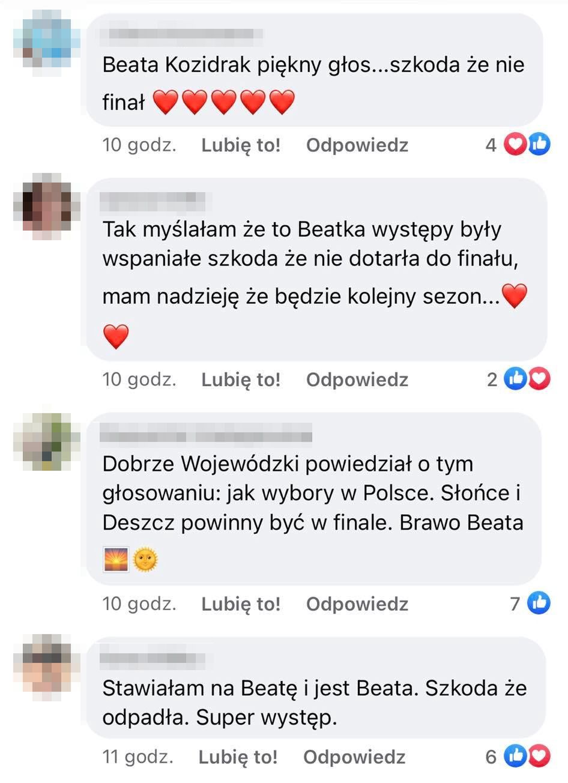Reply to the comment about kolejny sezon

357,379
